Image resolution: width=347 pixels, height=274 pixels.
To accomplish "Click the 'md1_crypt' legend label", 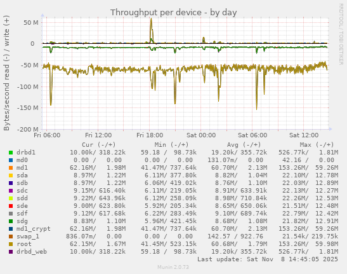I will [x=34, y=229].
